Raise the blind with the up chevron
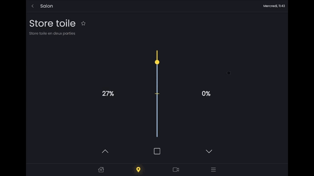Viewport: 314px width, 176px height. (x=105, y=151)
